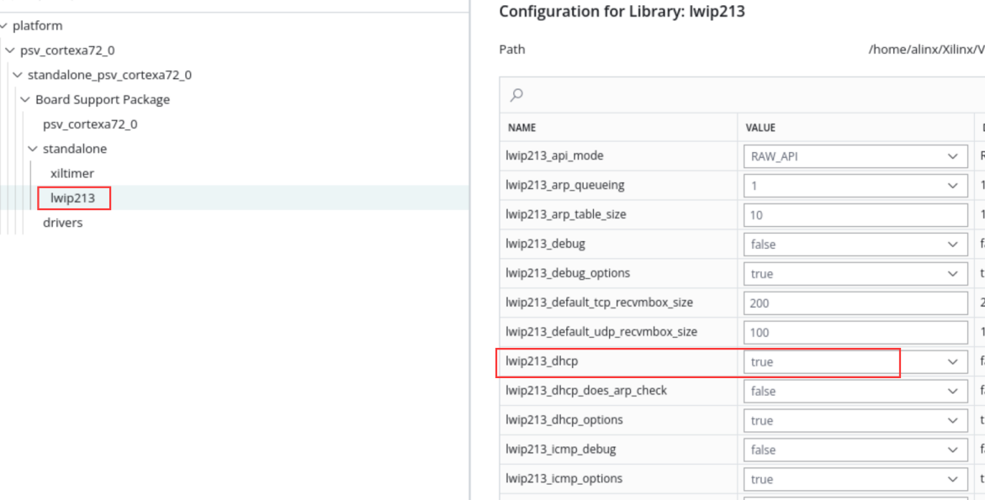Viewport: 985px width, 500px height.
Task: Open the lwip213_arp_queueing dropdown
Action: coord(855,186)
